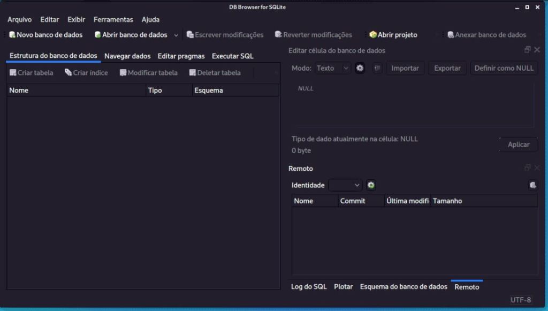Switch to the Navegar dados tab
Image resolution: width=548 pixels, height=311 pixels.
[127, 56]
